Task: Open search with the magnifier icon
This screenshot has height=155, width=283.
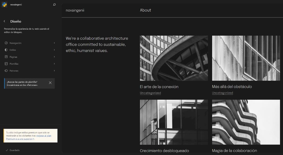Action: click(54, 5)
